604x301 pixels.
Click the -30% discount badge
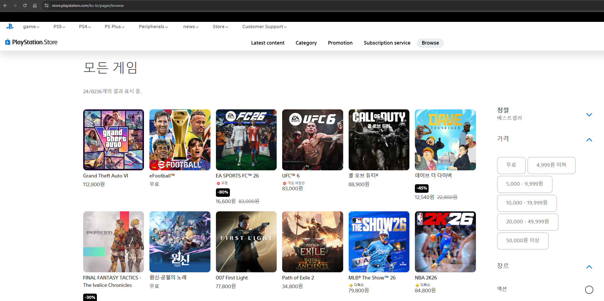[x=90, y=297]
